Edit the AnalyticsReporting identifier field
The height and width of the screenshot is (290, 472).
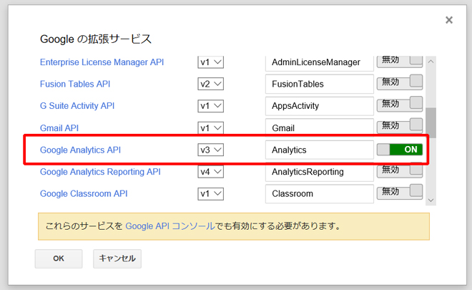320,172
